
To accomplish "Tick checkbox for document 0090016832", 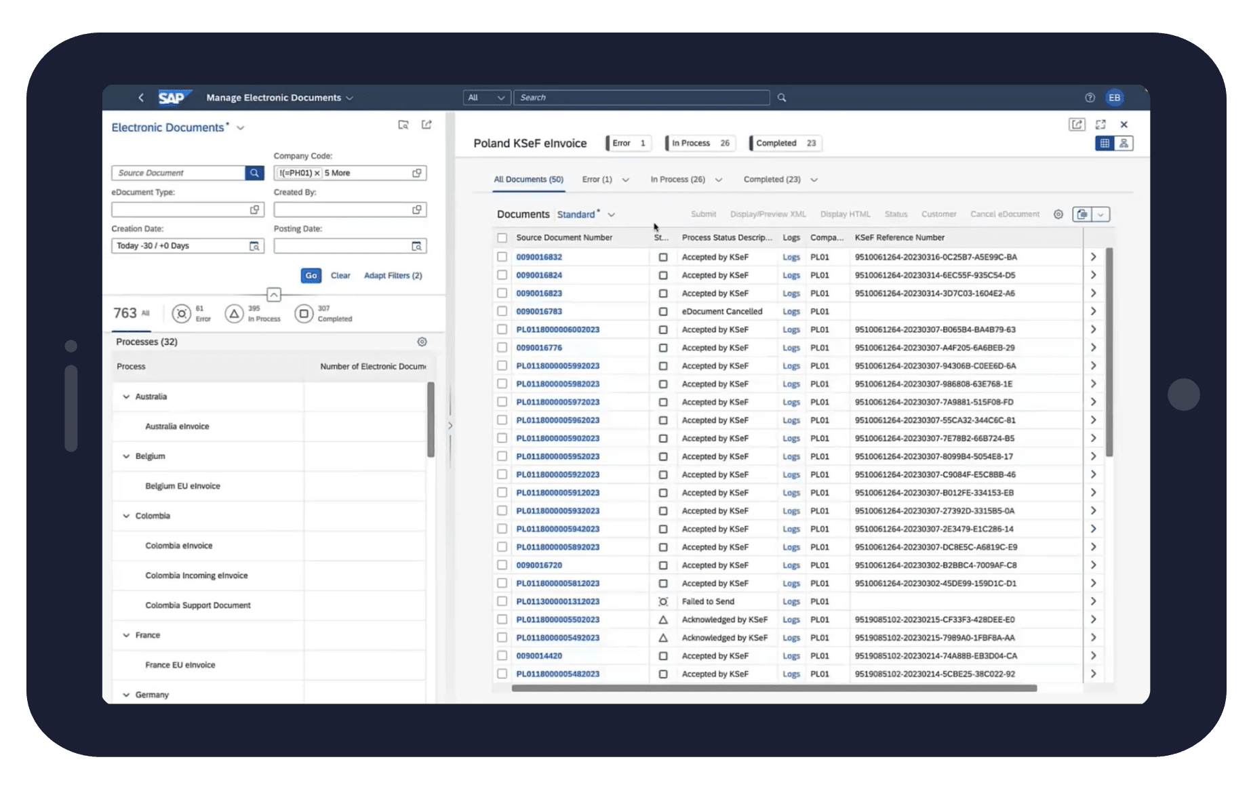I will tap(502, 257).
